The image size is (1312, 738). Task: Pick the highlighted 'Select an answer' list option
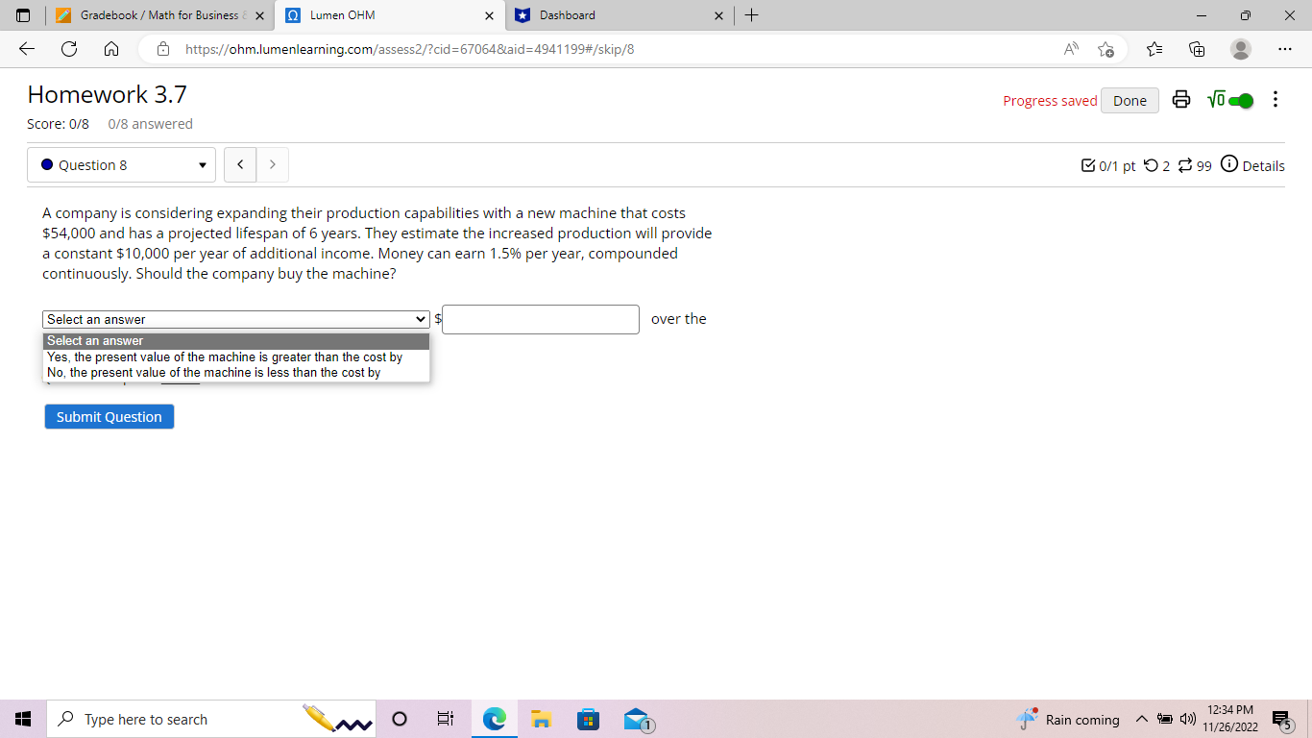(x=236, y=341)
